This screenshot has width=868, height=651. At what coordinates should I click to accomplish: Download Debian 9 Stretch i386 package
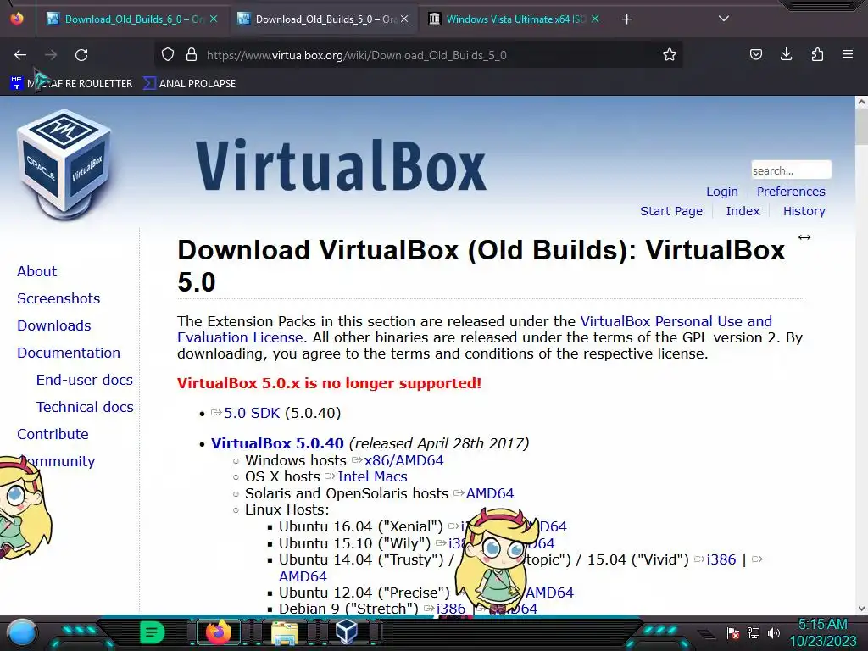tap(451, 609)
